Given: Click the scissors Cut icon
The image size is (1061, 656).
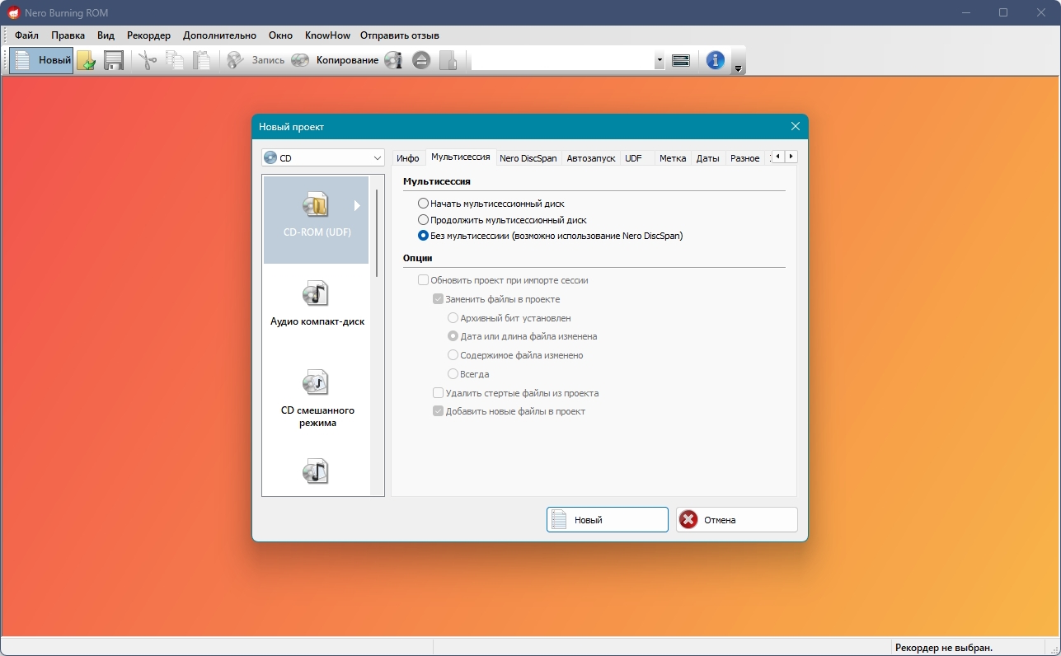Looking at the screenshot, I should [147, 59].
